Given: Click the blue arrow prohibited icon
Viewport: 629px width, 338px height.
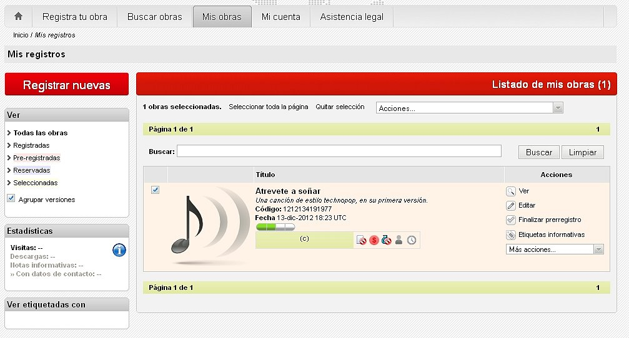Looking at the screenshot, I should coord(386,240).
